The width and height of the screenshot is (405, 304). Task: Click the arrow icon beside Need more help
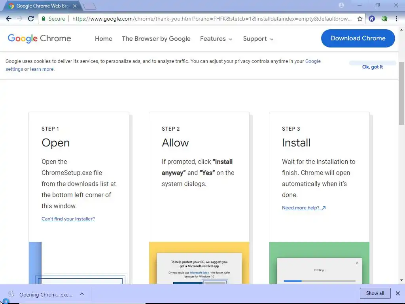324,208
